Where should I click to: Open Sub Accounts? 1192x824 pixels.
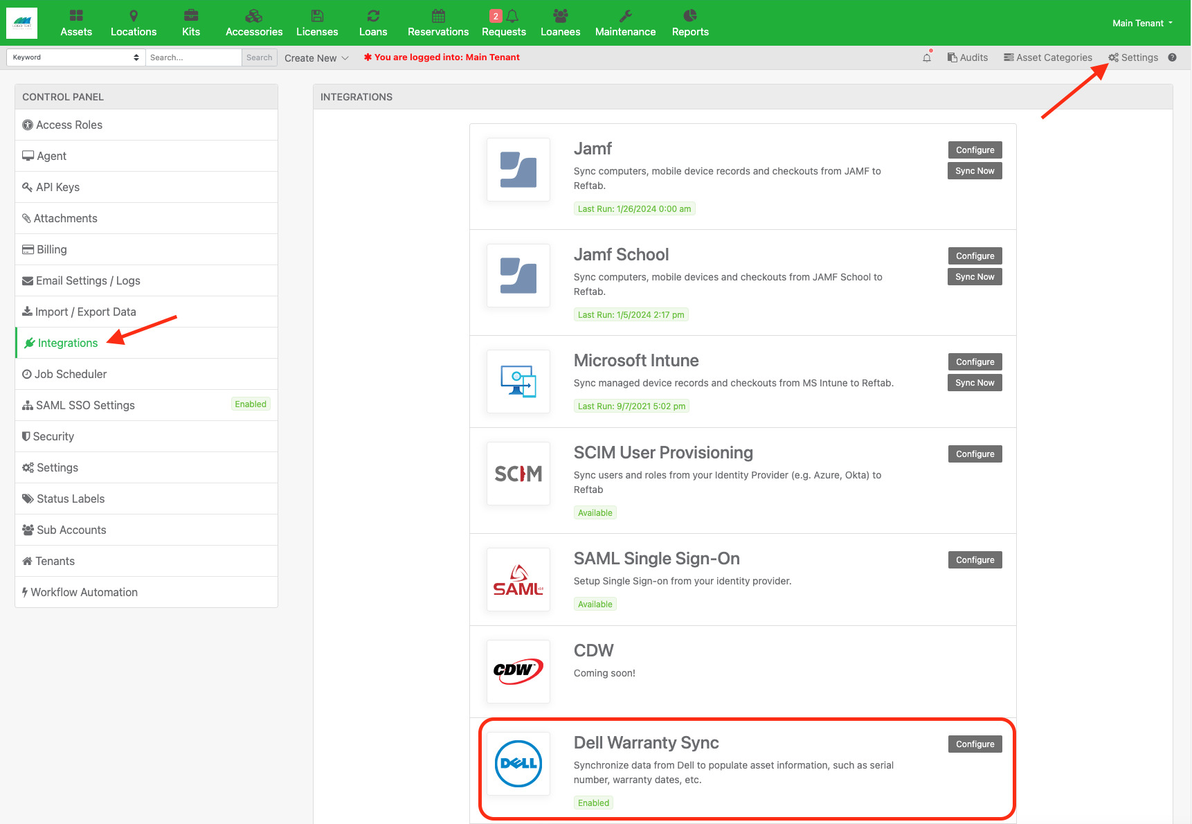click(146, 530)
